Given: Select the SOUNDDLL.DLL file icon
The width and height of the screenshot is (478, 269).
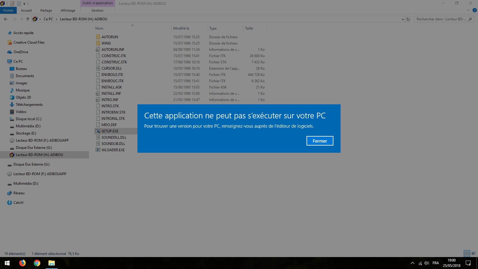Looking at the screenshot, I should point(98,137).
